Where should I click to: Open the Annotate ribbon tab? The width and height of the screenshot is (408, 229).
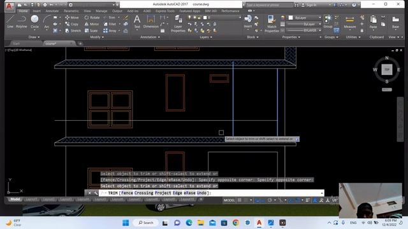[52, 11]
